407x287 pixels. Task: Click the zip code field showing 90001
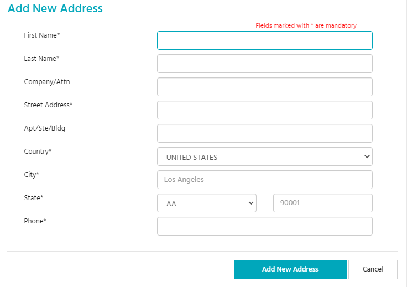pos(322,203)
